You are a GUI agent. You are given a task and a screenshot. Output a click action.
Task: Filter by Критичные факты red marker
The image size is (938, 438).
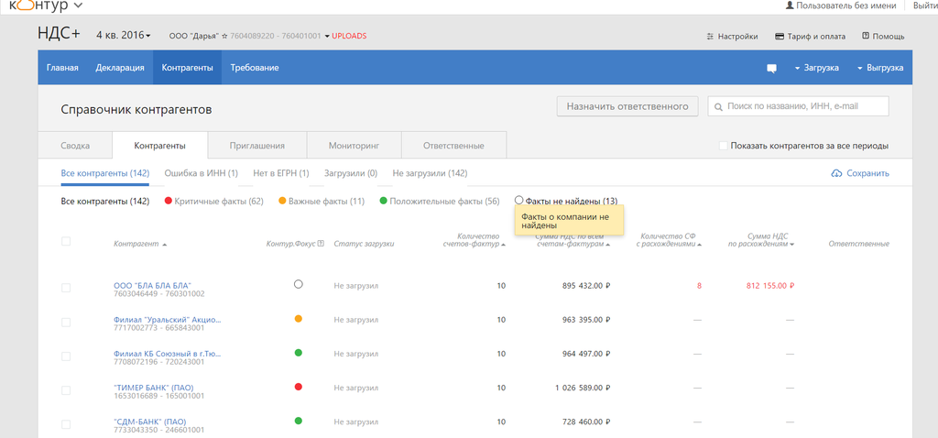[x=169, y=201]
